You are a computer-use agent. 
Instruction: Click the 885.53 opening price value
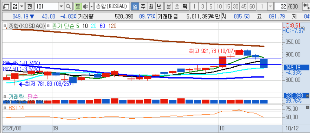click(x=241, y=16)
